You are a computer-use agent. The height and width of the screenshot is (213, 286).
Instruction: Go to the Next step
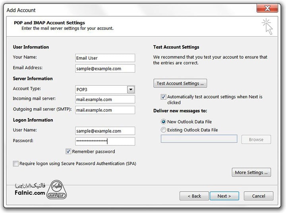tap(224, 196)
